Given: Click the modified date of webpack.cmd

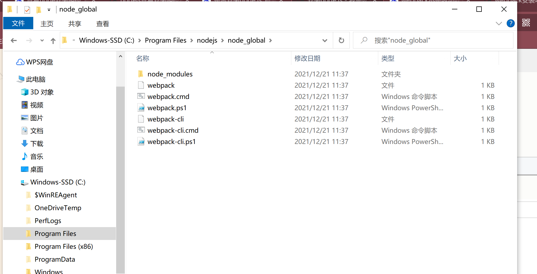Looking at the screenshot, I should click(x=321, y=97).
